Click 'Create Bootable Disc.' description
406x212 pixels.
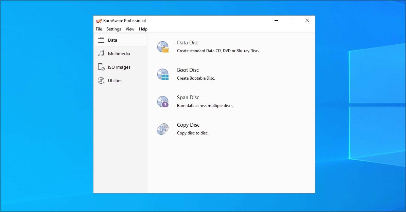[196, 78]
